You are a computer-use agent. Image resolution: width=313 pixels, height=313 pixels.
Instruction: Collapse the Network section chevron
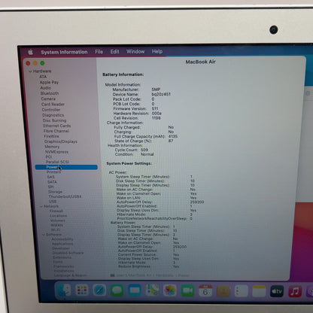41,206
